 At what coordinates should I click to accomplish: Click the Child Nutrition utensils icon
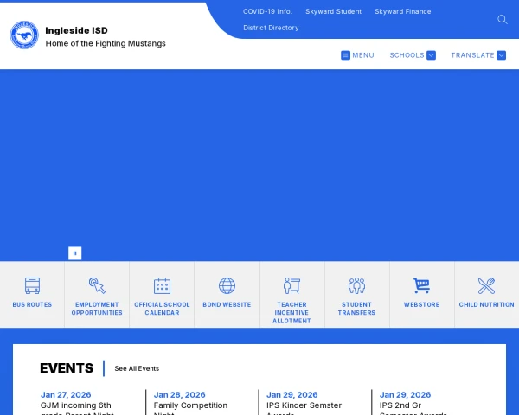pos(486,286)
